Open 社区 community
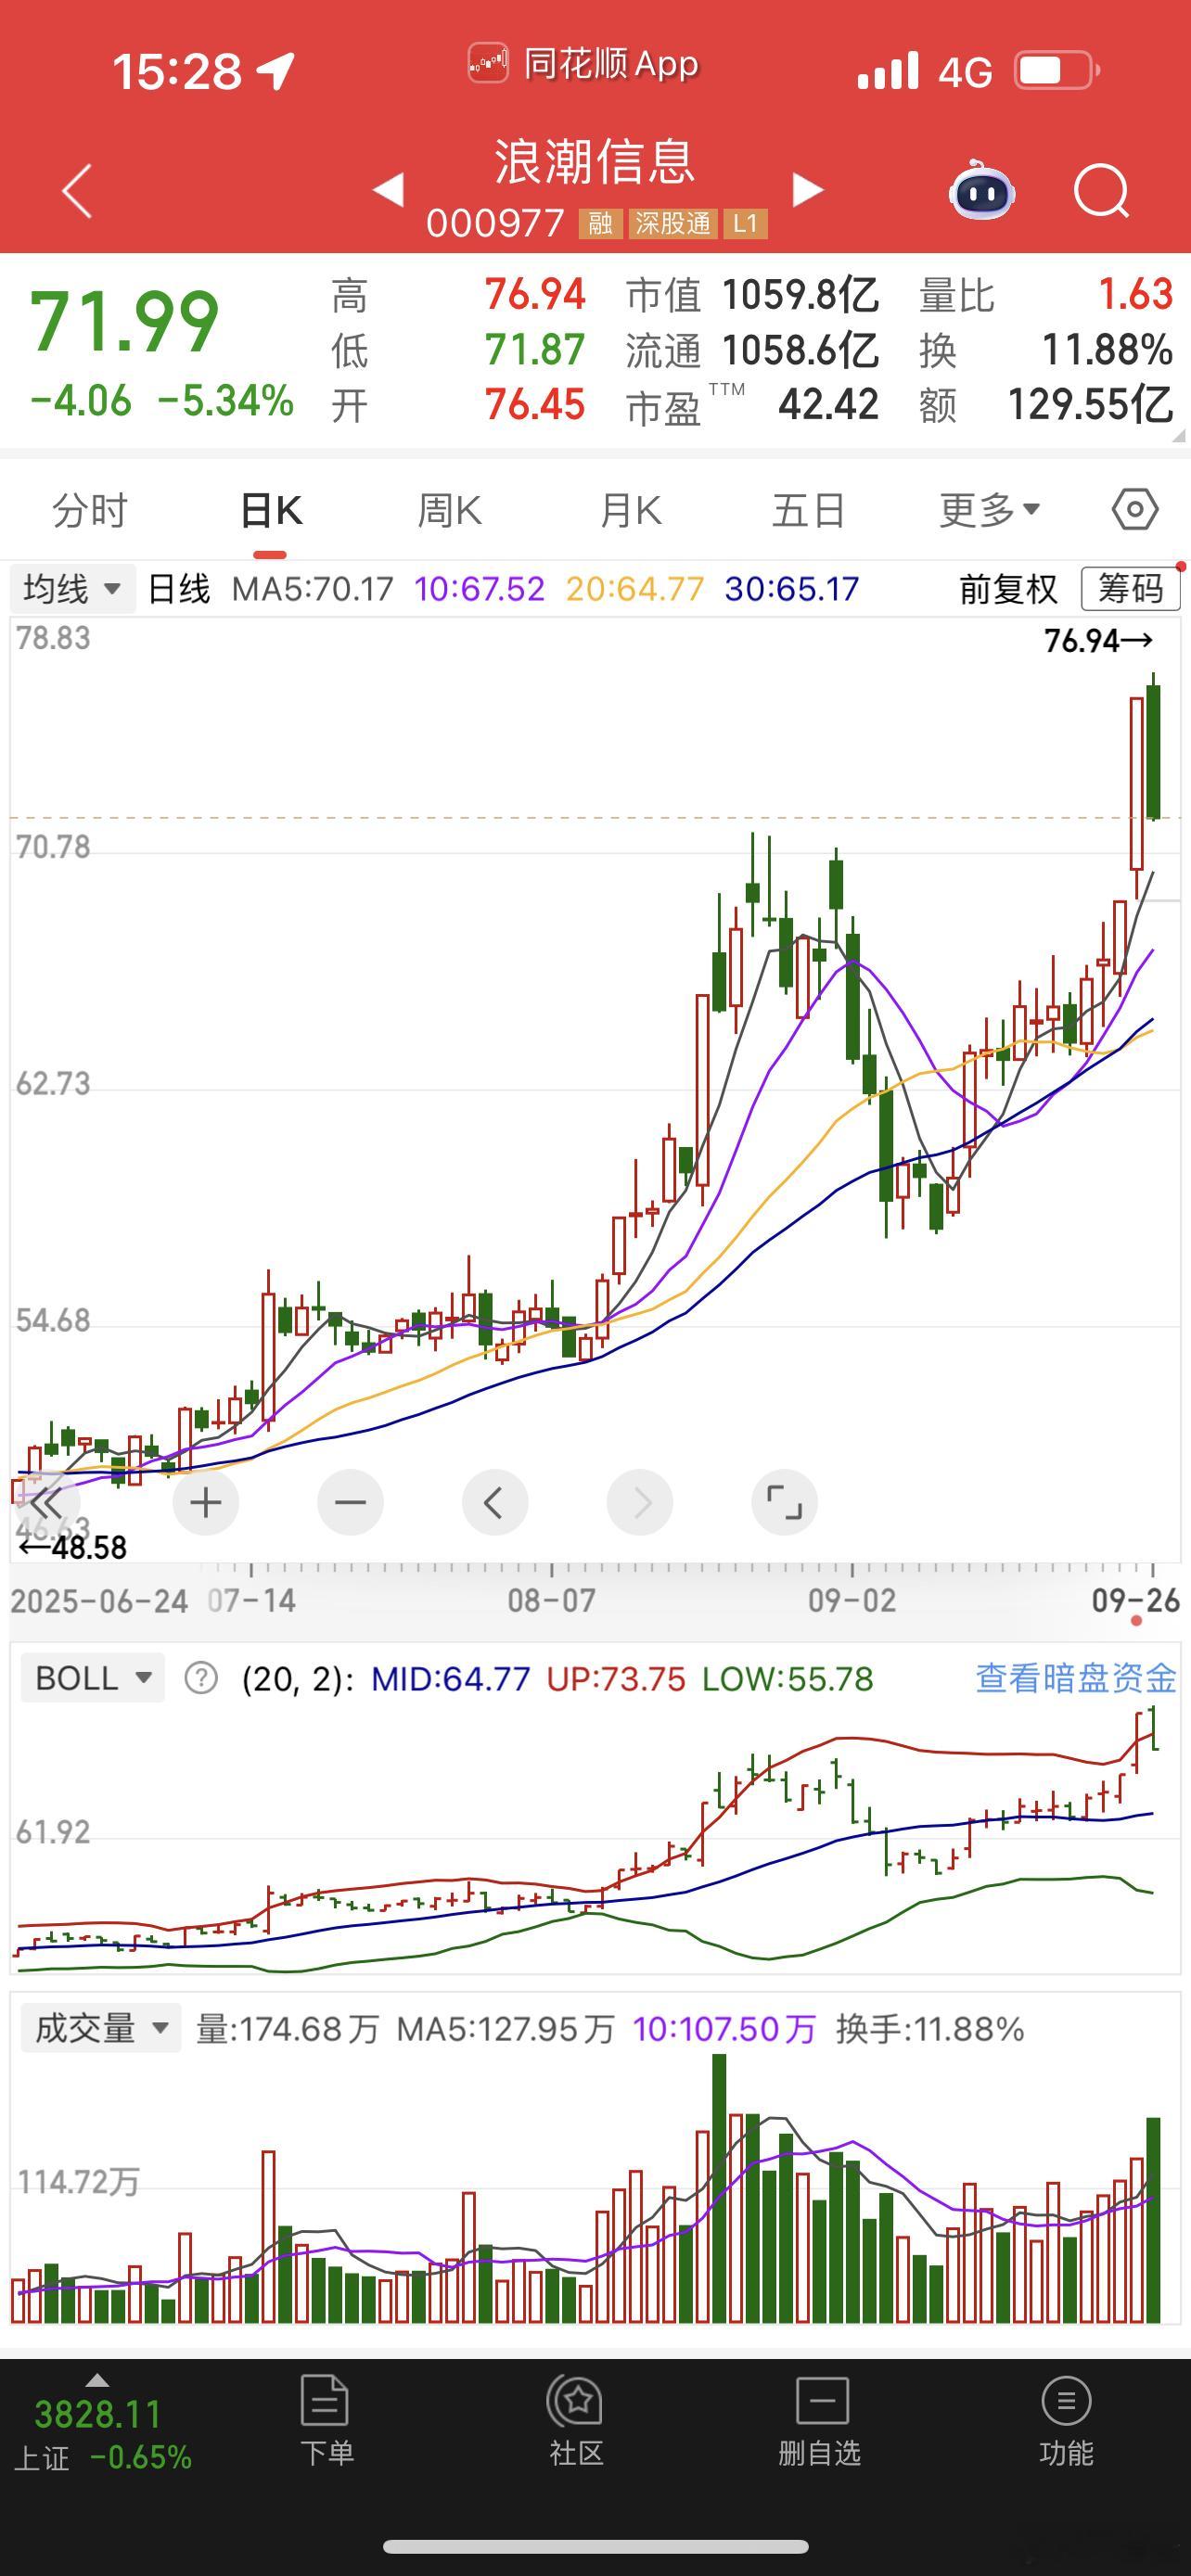The image size is (1191, 2576). (576, 2421)
